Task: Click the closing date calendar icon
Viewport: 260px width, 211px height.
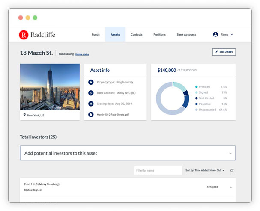Action: tap(91, 104)
